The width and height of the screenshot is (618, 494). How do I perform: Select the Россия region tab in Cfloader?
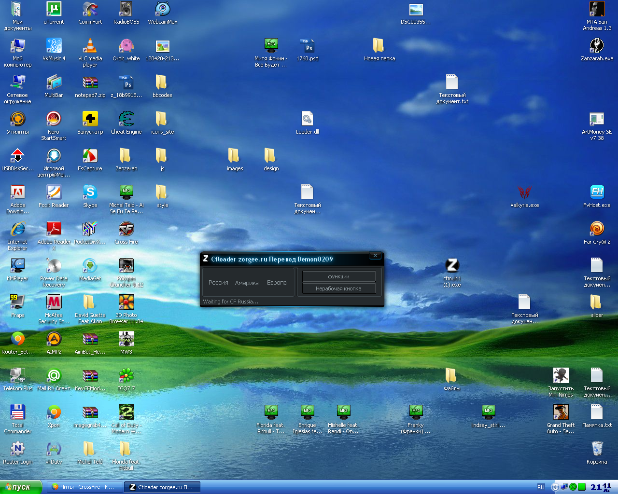[x=218, y=283]
